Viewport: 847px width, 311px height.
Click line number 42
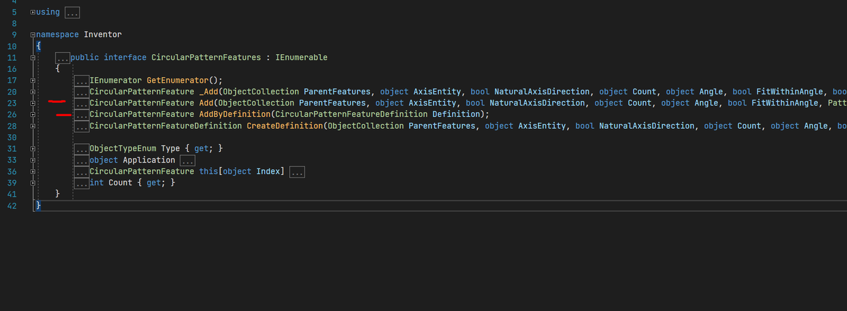tap(13, 205)
